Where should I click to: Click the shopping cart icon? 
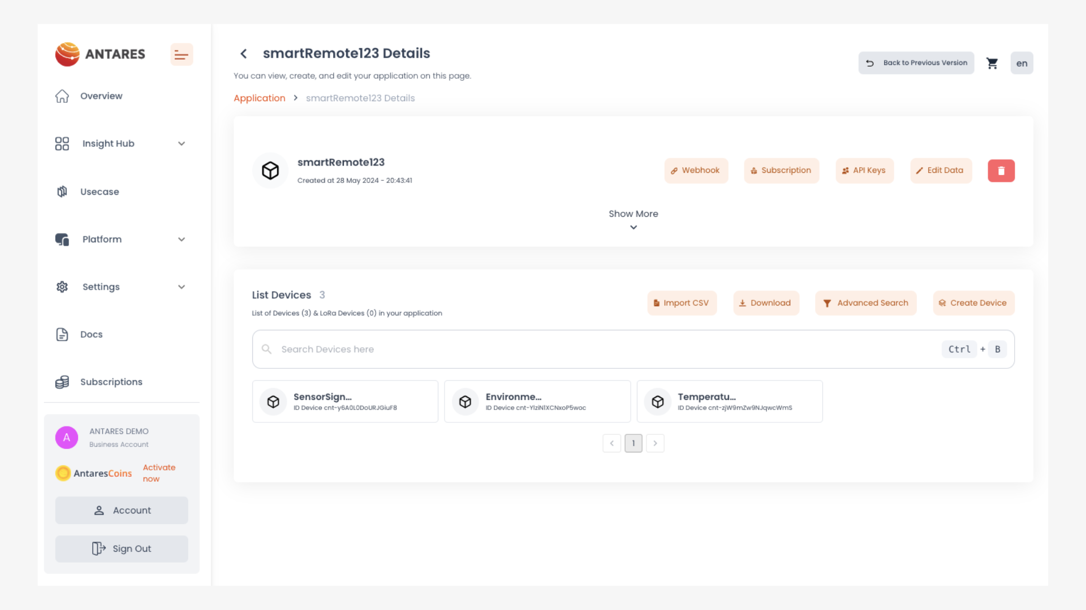tap(992, 63)
